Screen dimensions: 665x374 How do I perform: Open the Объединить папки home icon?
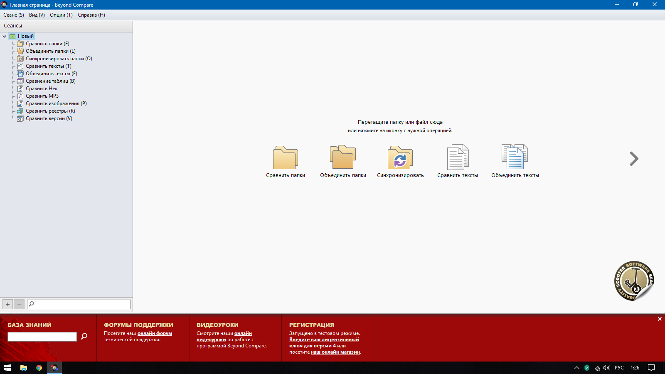343,161
